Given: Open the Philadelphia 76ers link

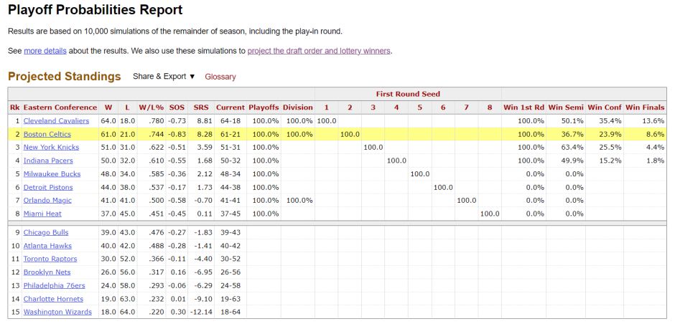Looking at the screenshot, I should click(55, 285).
